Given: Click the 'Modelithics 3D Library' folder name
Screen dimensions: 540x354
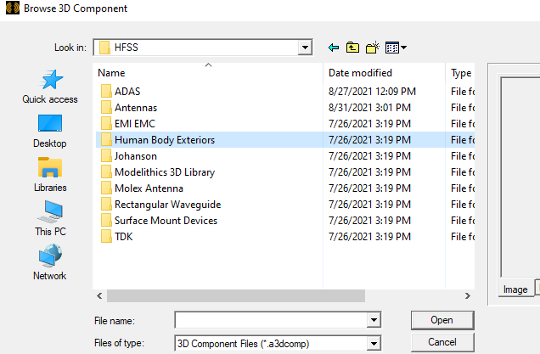Looking at the screenshot, I should [165, 172].
